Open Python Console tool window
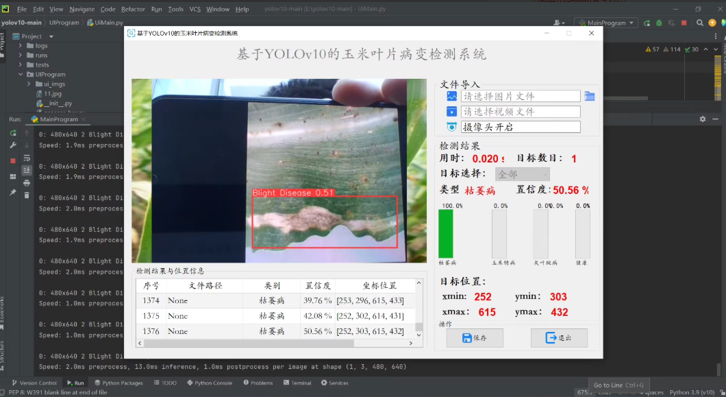Viewport: 726px width, 397px height. coord(210,383)
